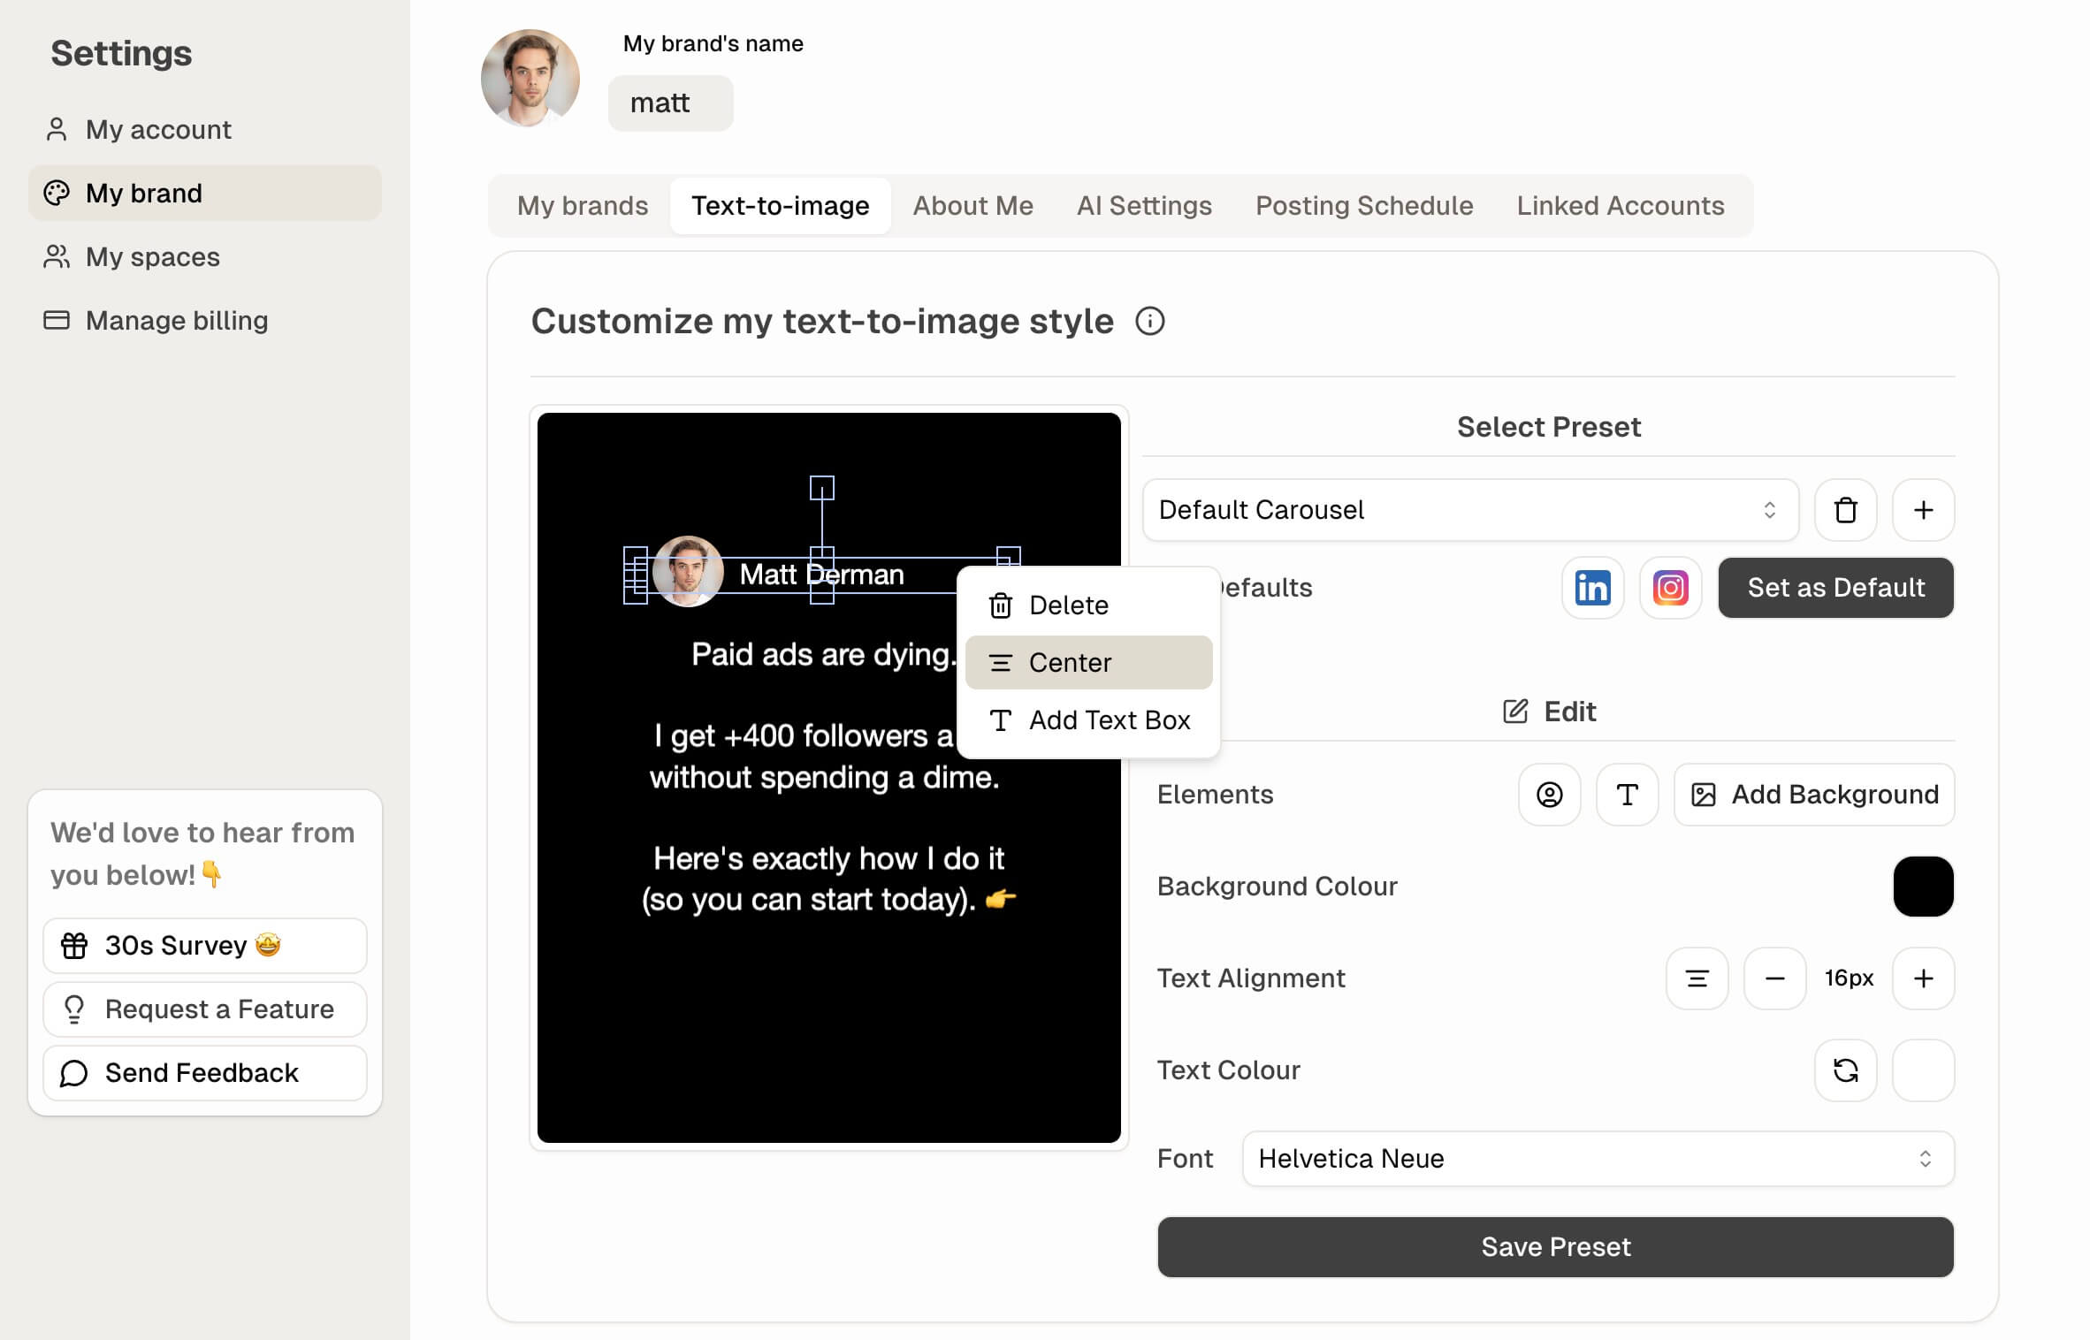Click the info icon beside text-to-image style heading
This screenshot has width=2090, height=1340.
1148,321
